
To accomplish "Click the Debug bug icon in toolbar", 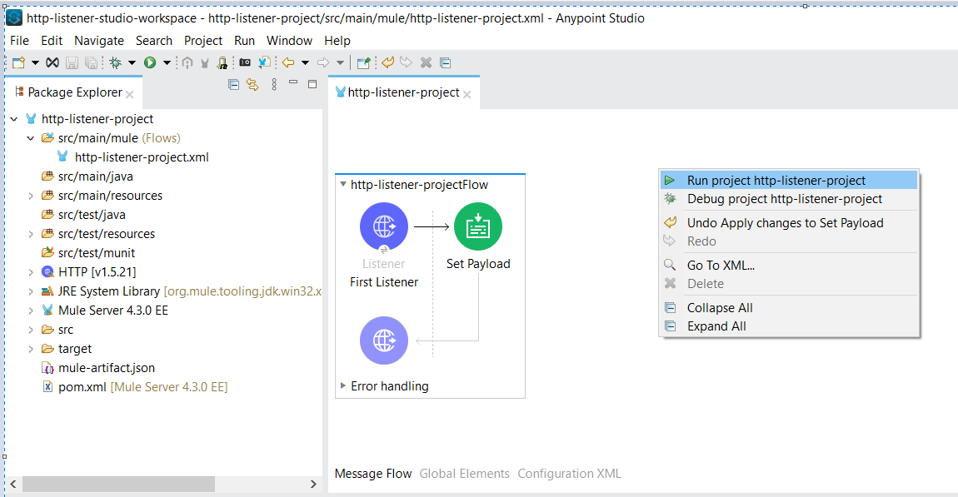I will pos(115,62).
